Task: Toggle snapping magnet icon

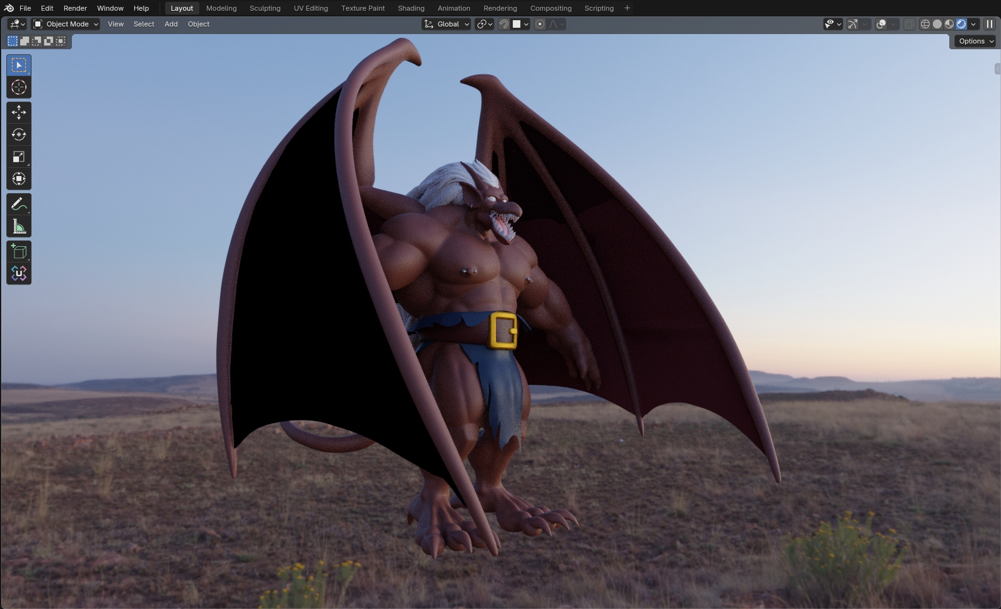Action: [504, 24]
